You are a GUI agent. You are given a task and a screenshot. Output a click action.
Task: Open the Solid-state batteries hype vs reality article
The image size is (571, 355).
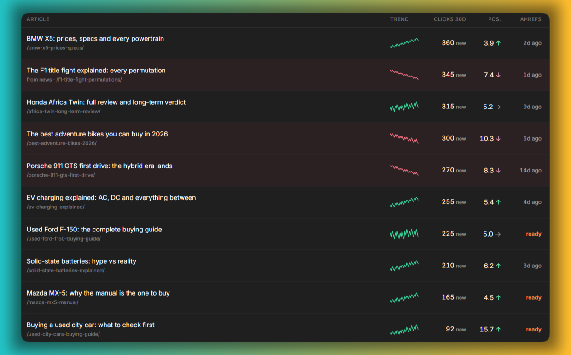pos(82,261)
